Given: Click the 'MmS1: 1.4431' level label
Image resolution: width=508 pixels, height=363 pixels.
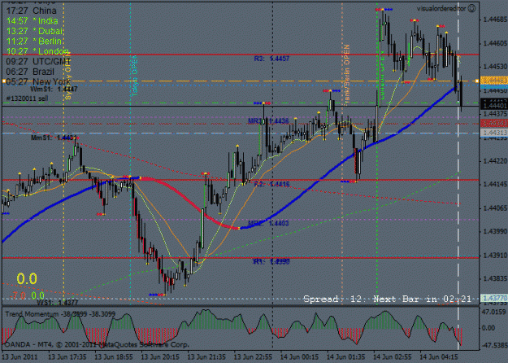Looking at the screenshot, I should click(x=54, y=138).
